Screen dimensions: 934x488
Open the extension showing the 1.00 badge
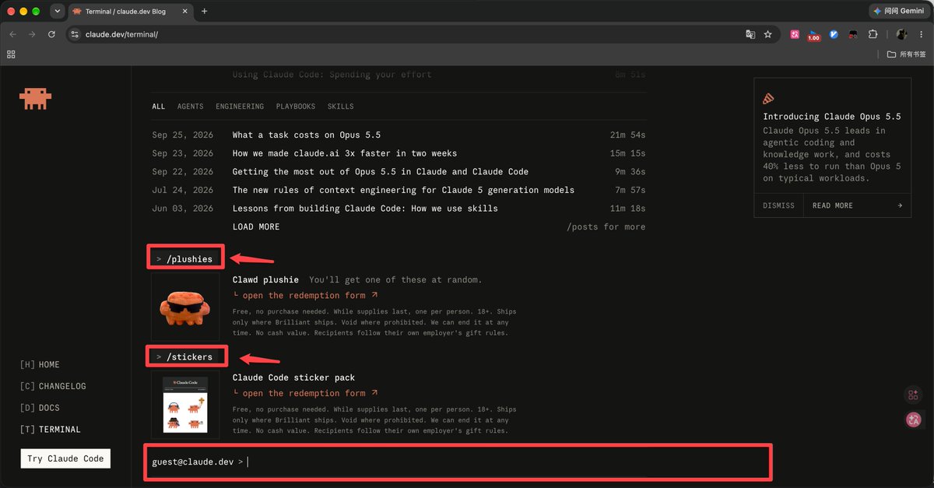813,35
